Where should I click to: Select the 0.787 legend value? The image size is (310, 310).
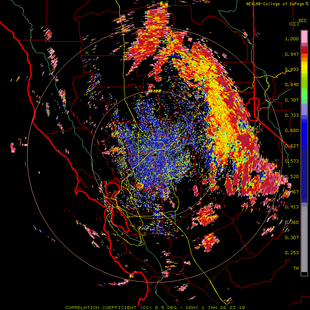click(x=292, y=100)
